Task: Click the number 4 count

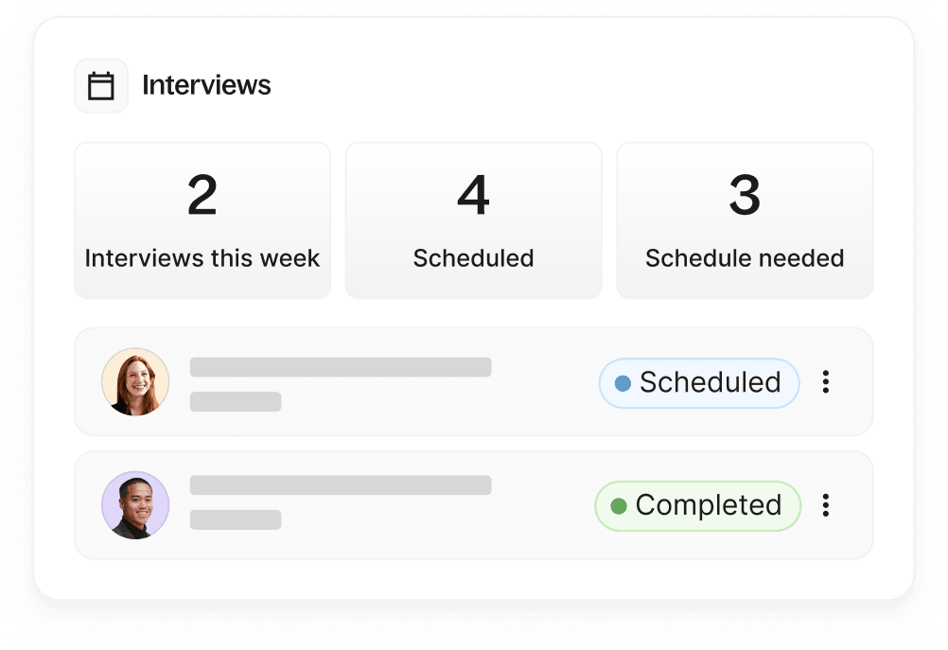Action: pos(473,196)
